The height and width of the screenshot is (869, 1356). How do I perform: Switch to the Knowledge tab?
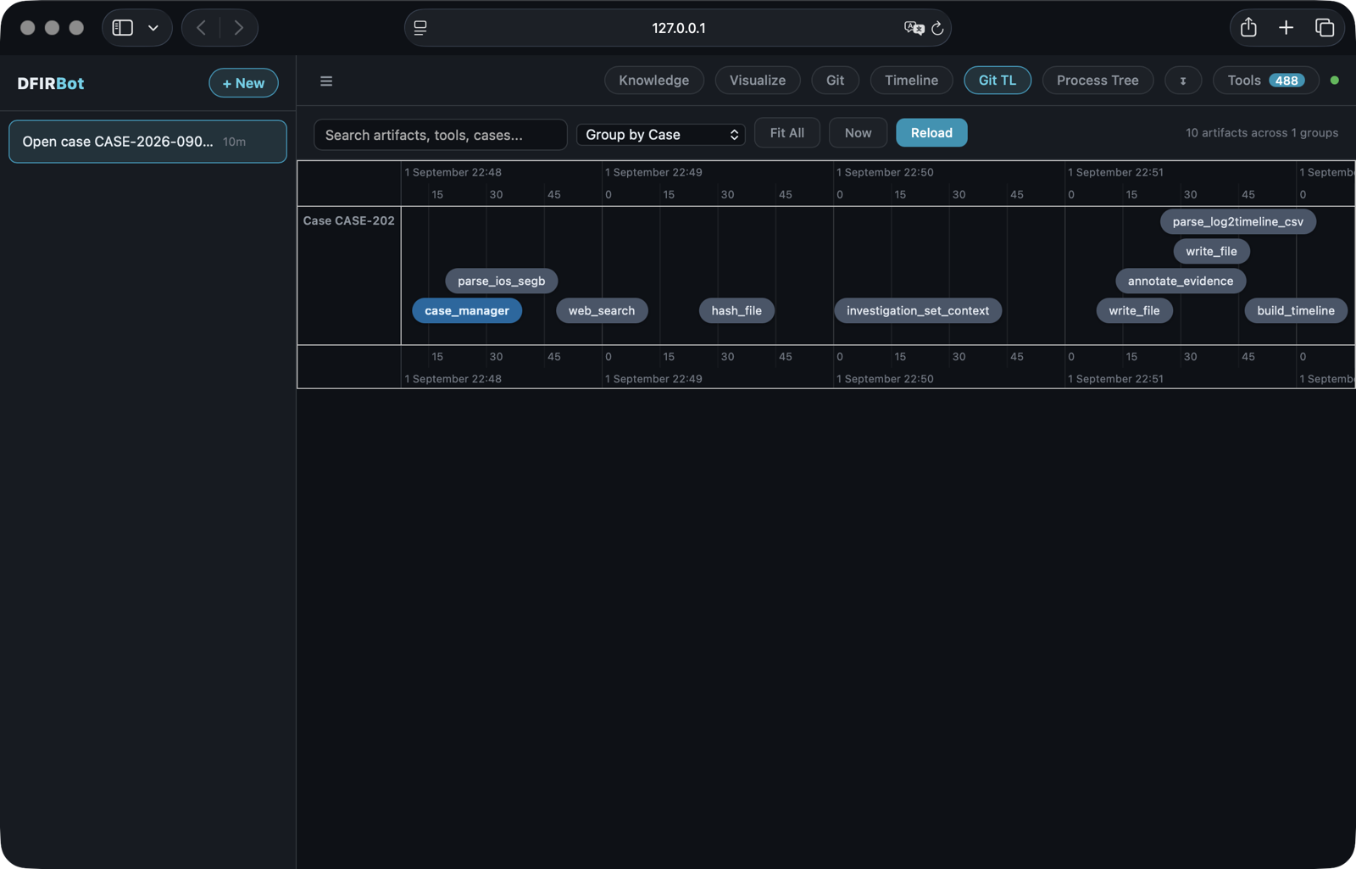point(653,81)
